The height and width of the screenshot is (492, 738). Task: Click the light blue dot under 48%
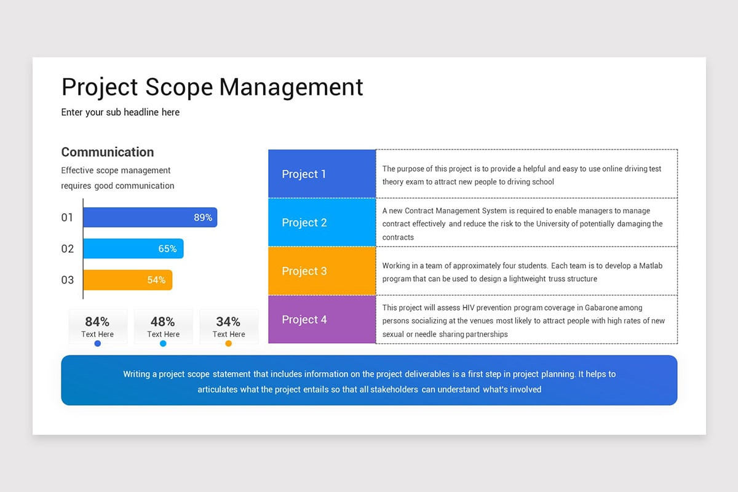163,344
